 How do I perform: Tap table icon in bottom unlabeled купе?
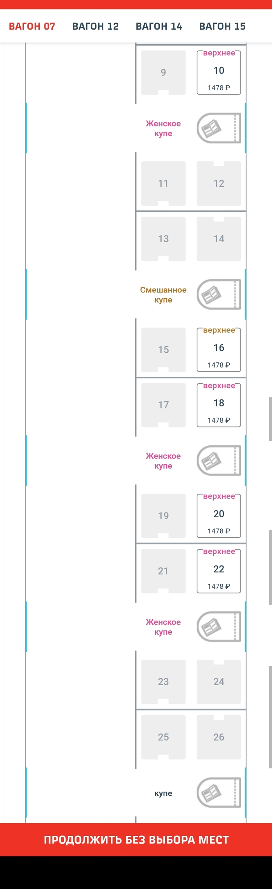pyautogui.click(x=219, y=793)
